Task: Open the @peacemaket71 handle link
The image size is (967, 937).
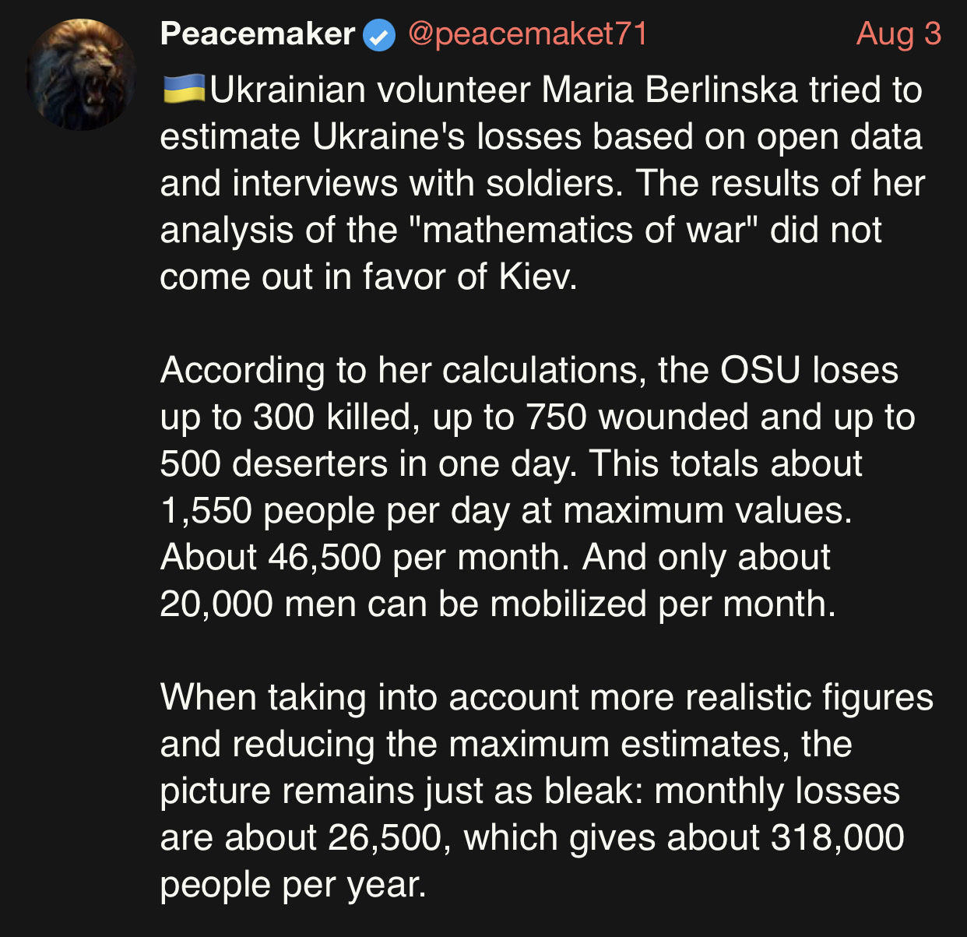Action: (x=528, y=34)
